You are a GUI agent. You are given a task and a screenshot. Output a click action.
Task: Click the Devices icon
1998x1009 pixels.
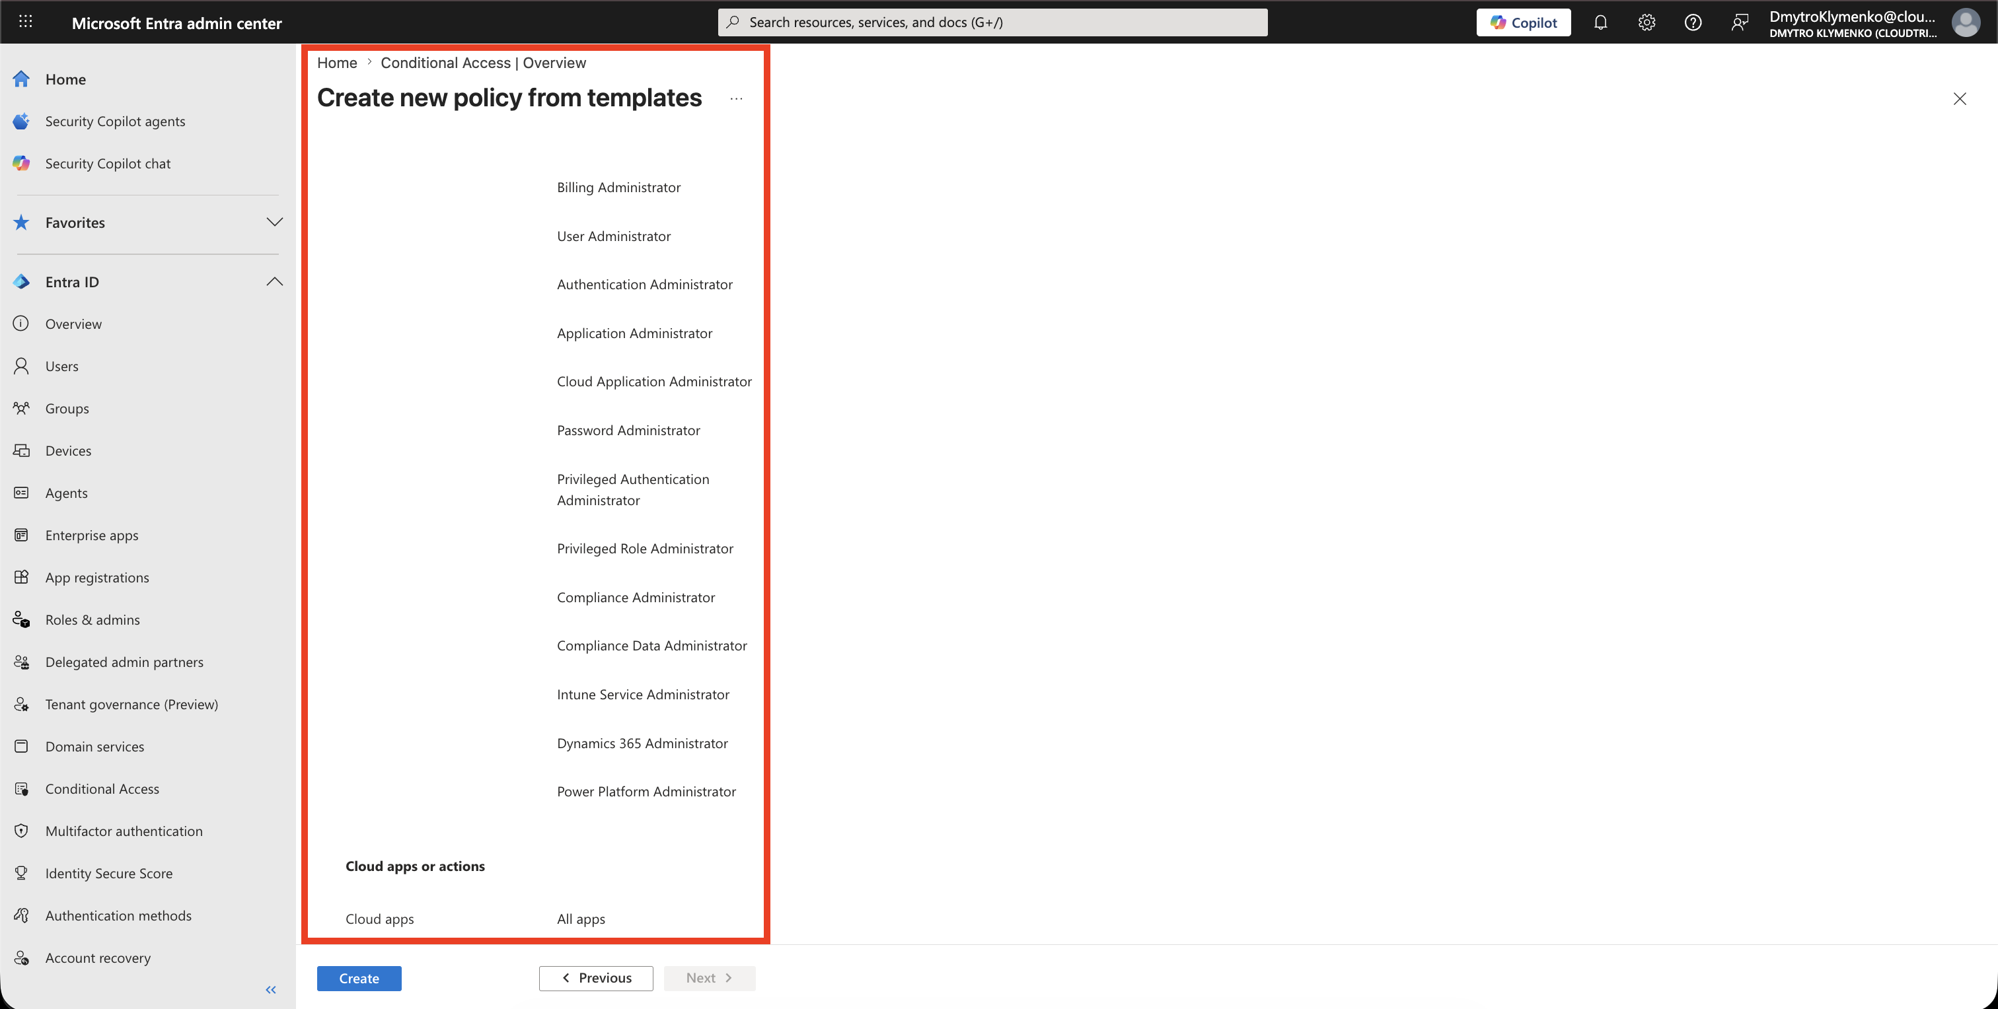21,450
